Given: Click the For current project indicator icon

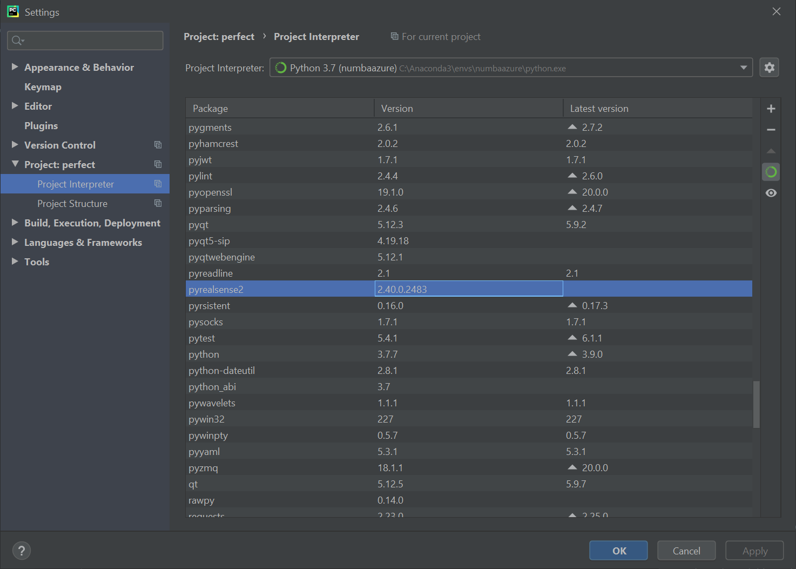Looking at the screenshot, I should [x=394, y=36].
